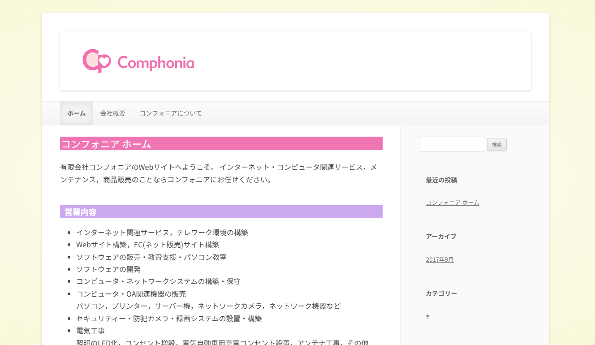Click the Comphonia wordmark in header
This screenshot has height=345, width=595.
pos(156,62)
